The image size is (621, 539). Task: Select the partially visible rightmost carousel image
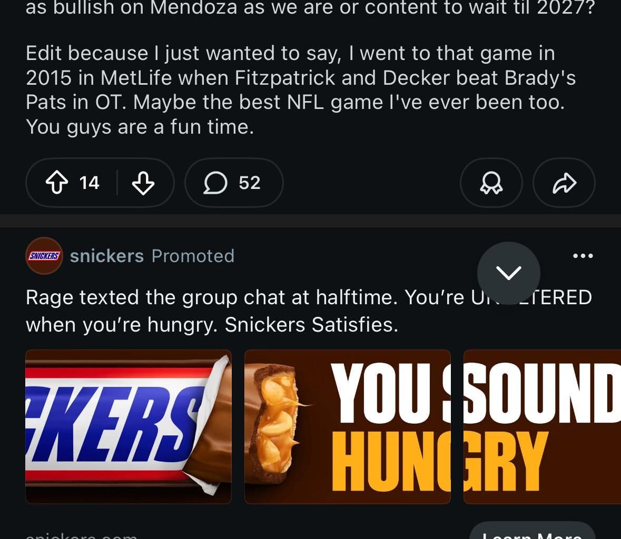click(x=543, y=426)
